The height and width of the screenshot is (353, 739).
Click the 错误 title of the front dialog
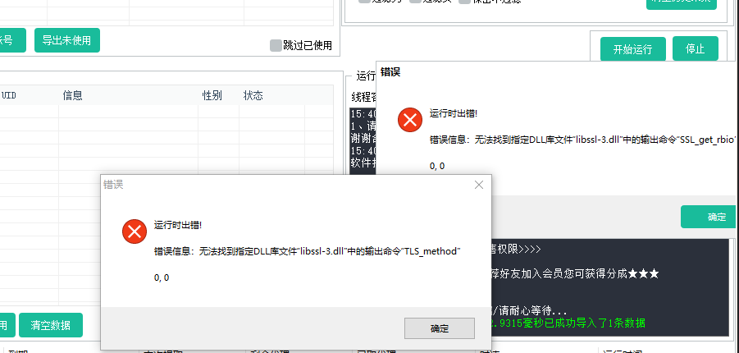113,185
